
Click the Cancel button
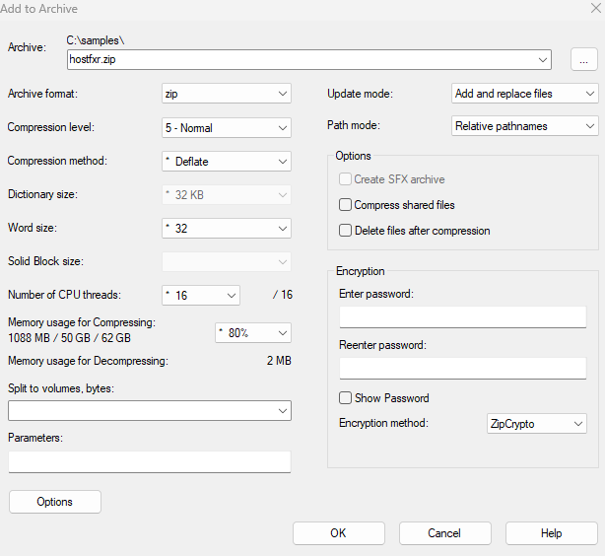tap(444, 533)
